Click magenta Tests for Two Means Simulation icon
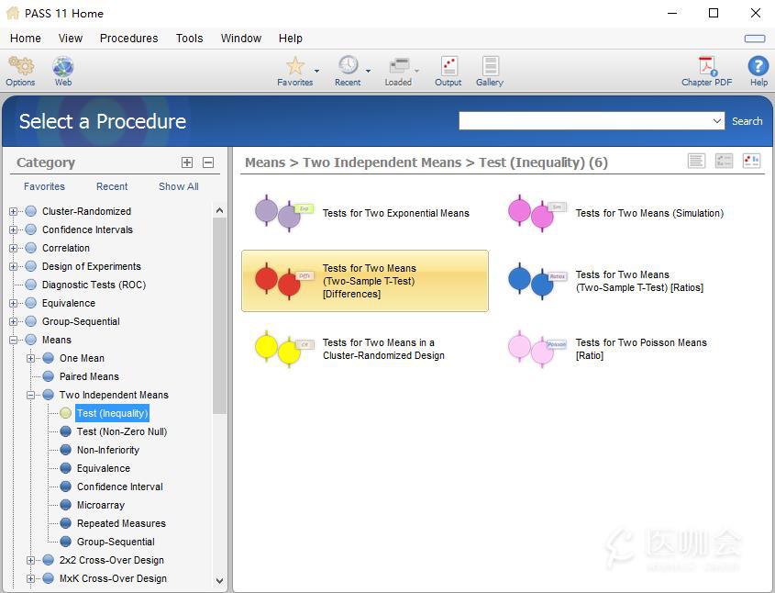 click(537, 213)
